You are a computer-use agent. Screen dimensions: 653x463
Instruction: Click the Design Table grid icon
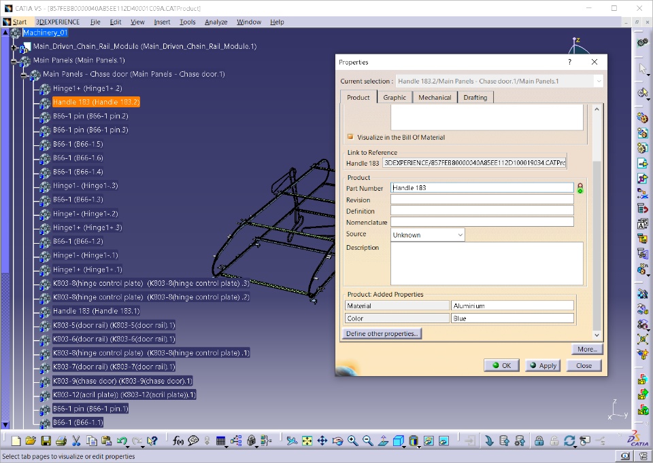[220, 441]
